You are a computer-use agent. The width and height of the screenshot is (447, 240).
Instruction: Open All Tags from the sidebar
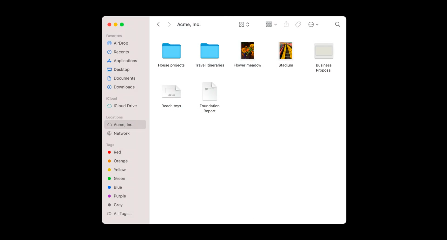[x=123, y=214]
